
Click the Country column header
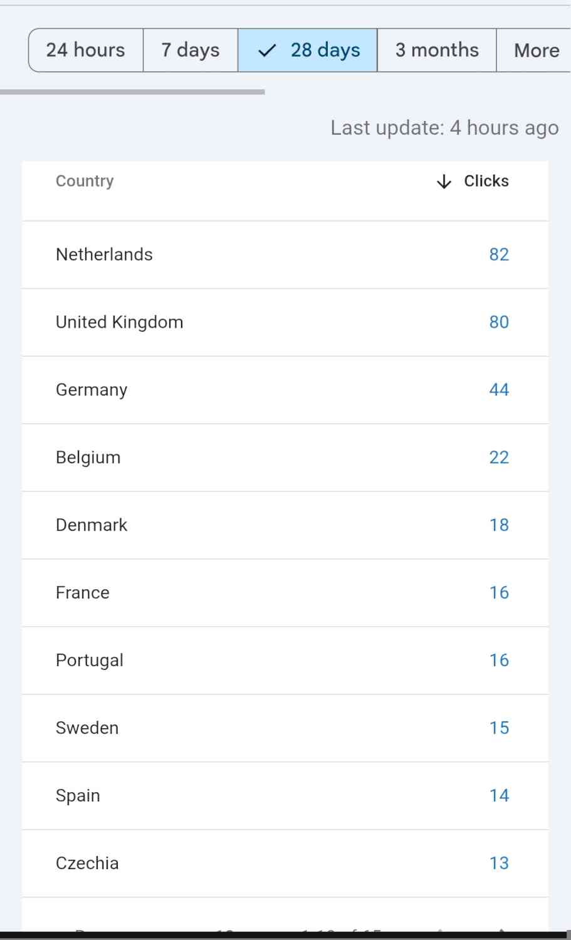85,181
